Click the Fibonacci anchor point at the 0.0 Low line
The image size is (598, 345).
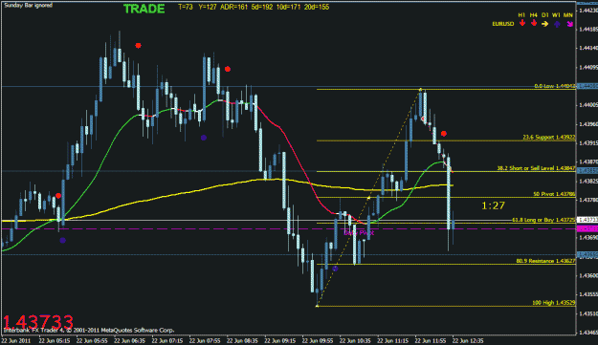[x=421, y=90]
